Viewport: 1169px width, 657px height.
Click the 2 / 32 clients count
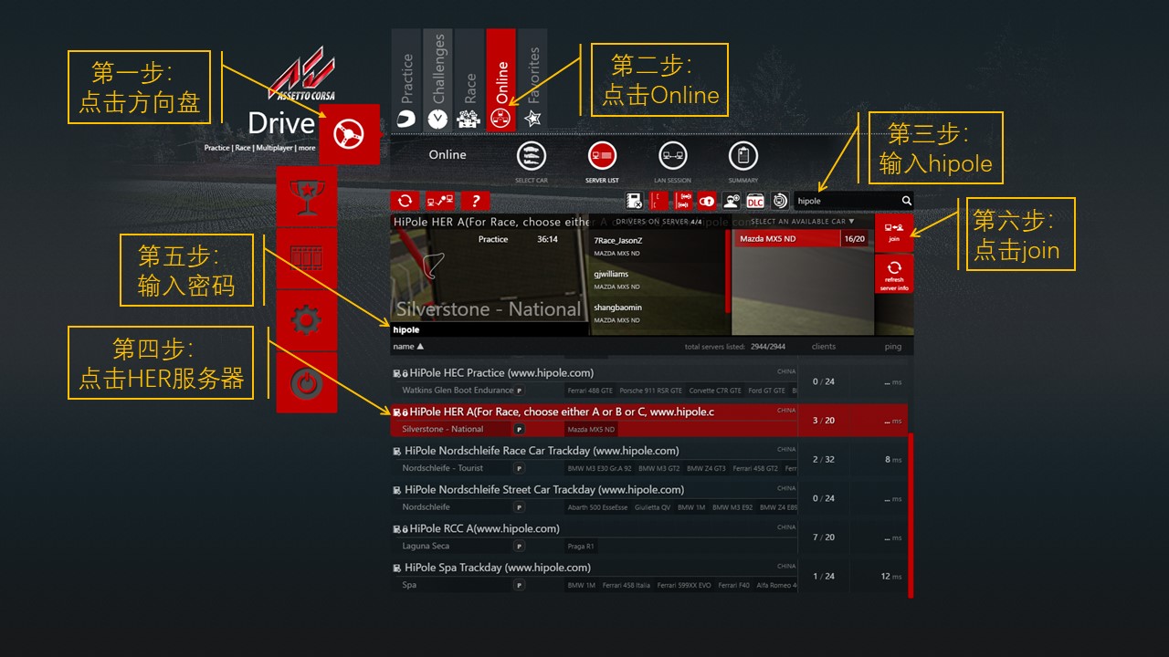(823, 460)
